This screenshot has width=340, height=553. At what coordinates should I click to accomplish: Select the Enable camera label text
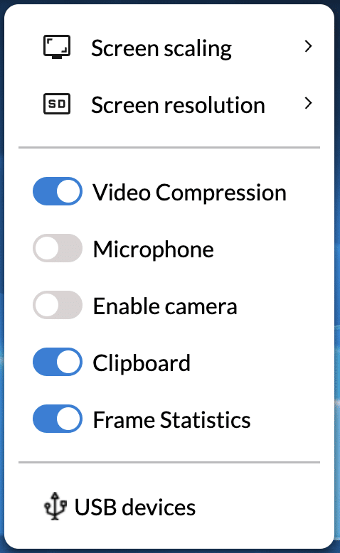[165, 306]
